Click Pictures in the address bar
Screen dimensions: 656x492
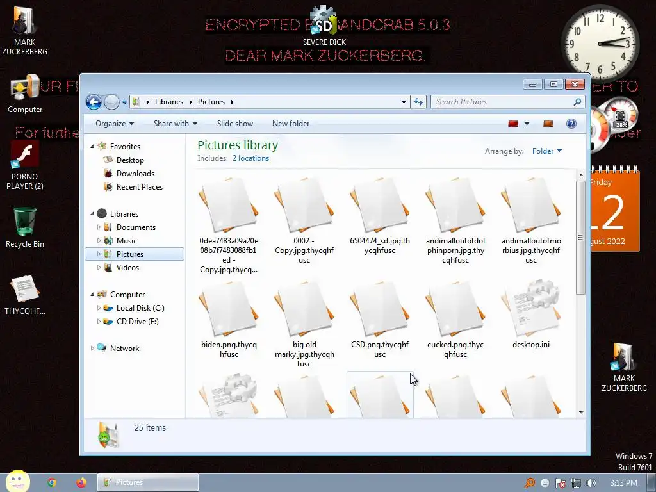211,102
